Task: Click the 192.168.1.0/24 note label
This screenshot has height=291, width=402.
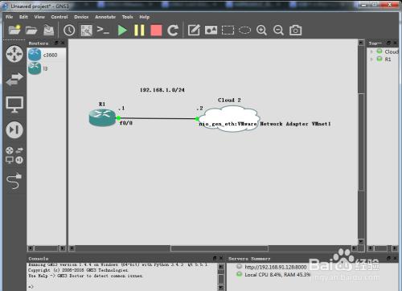Action: tap(162, 90)
